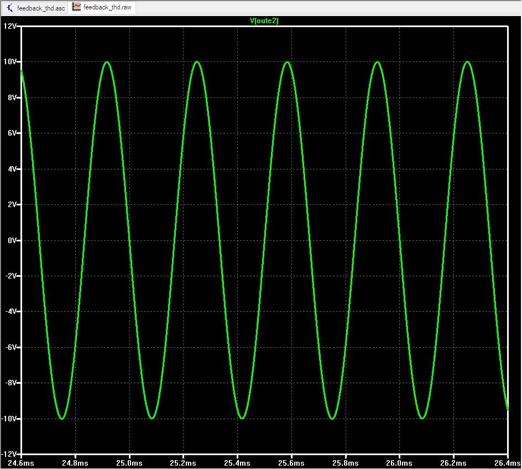The width and height of the screenshot is (522, 469).
Task: Switch to the feedback_thd.asc tab
Action: [40, 8]
